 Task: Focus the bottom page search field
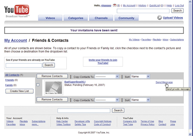[84, 111]
